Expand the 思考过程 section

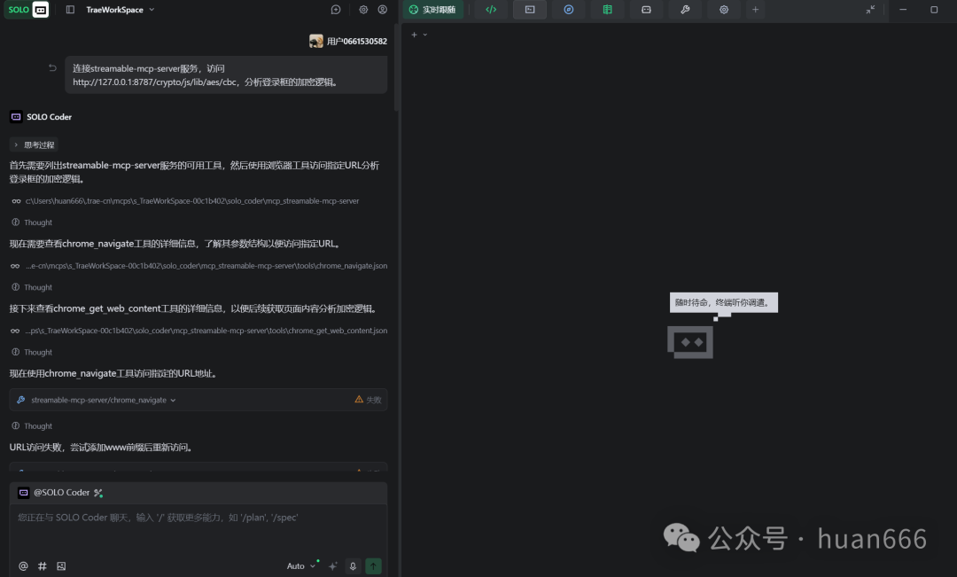34,144
